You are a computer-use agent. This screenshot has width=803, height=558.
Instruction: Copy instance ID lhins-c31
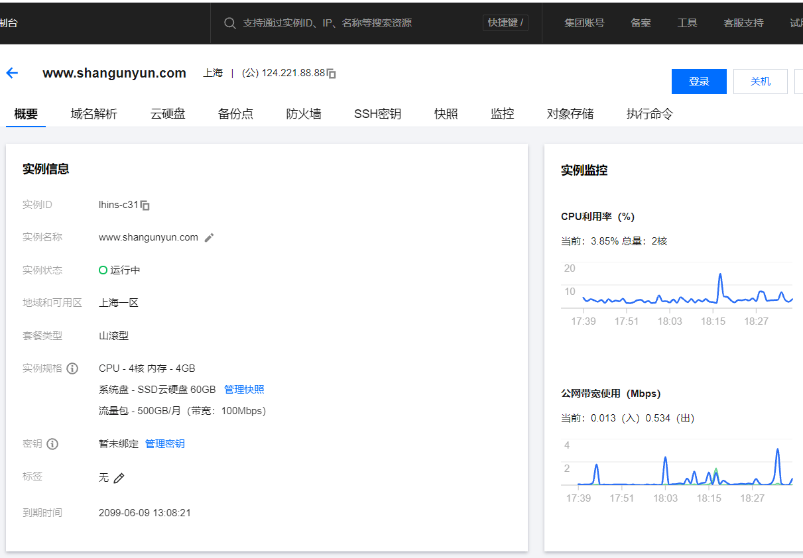[145, 205]
